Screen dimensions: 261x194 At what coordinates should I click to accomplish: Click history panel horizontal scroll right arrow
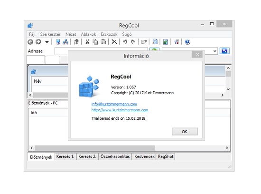227,148
